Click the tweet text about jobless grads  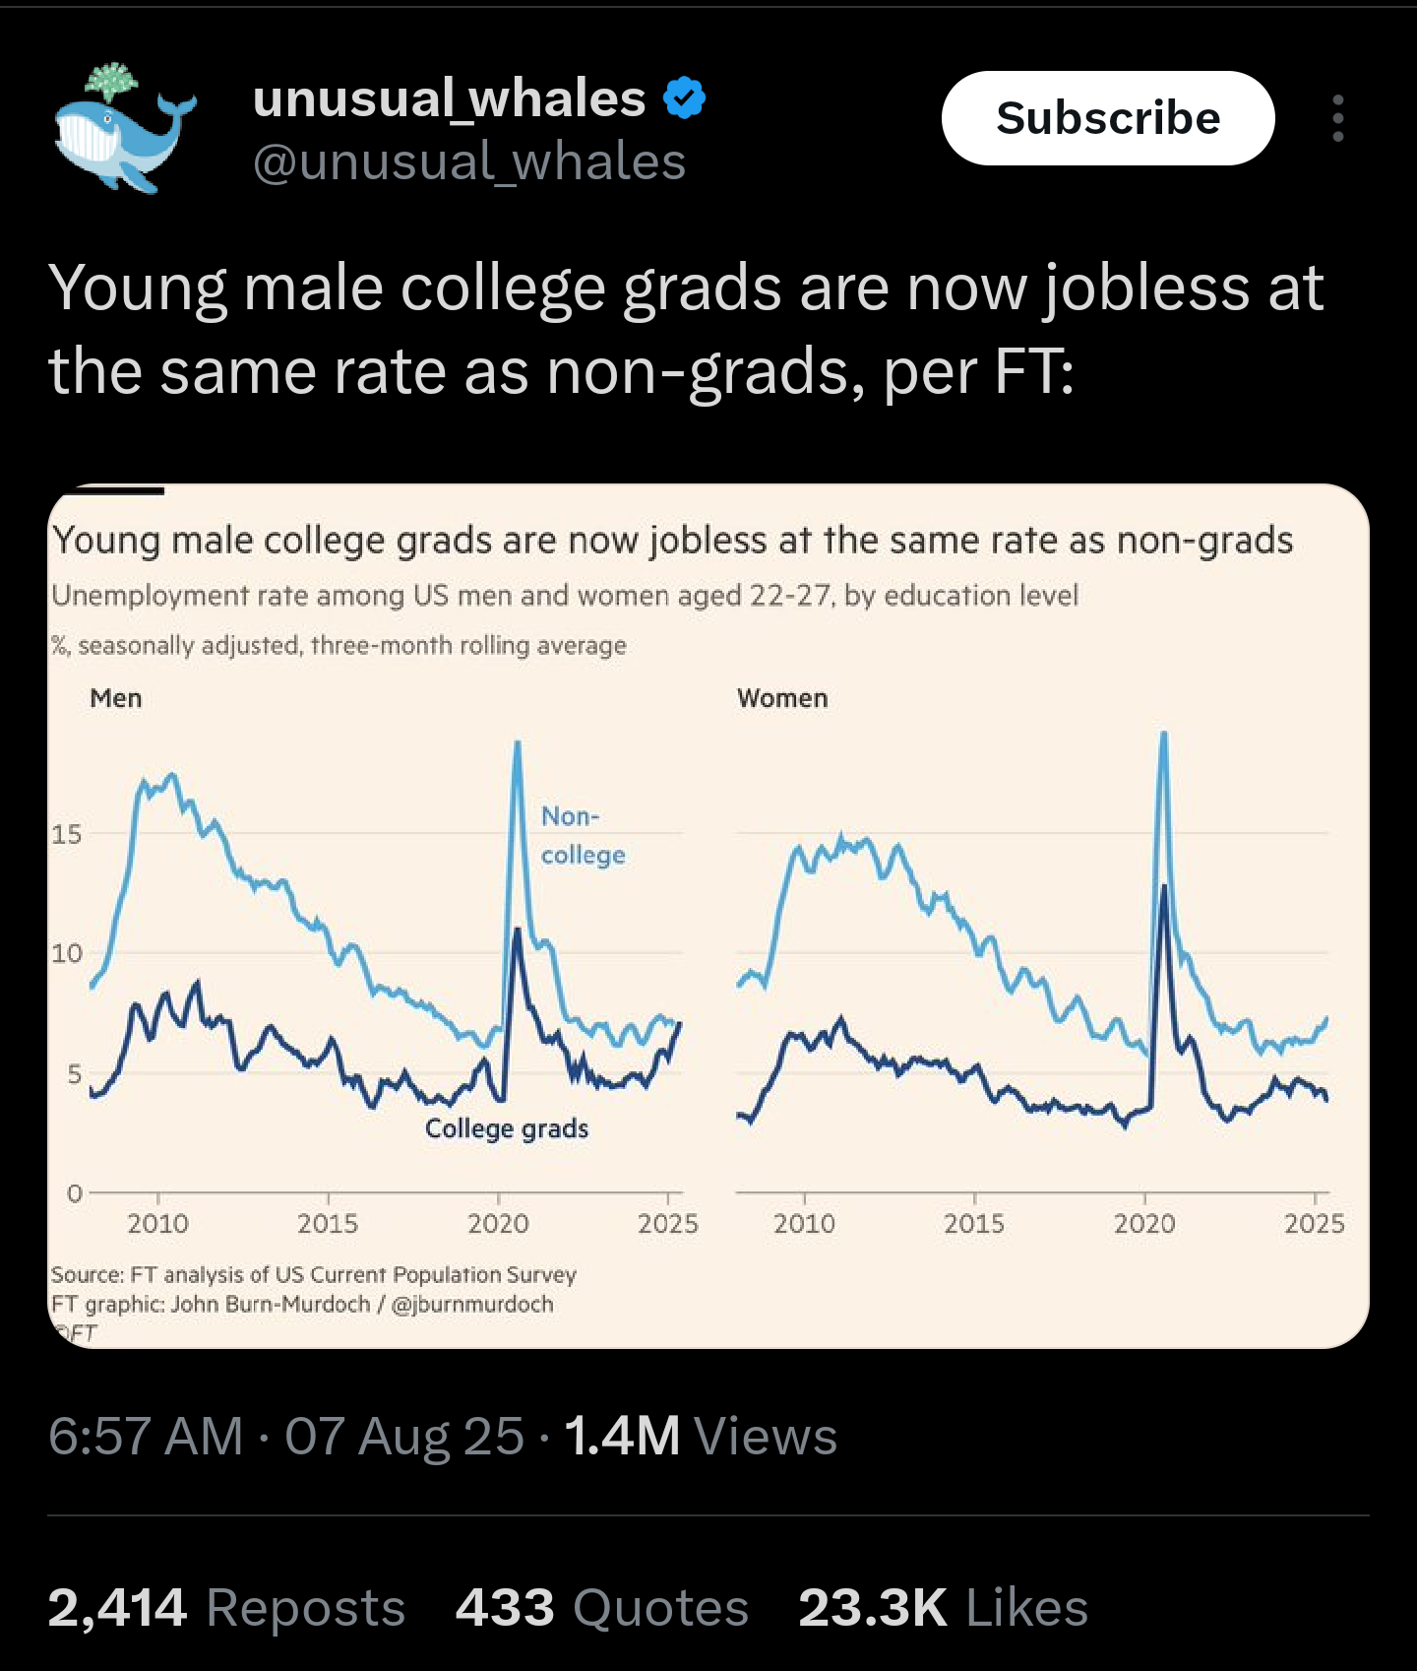[x=685, y=329]
